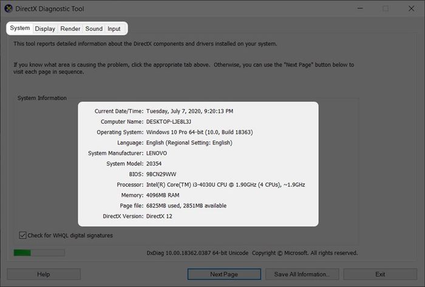This screenshot has height=287, width=425.
Task: Click the Current Date/Time label
Action: (x=119, y=111)
